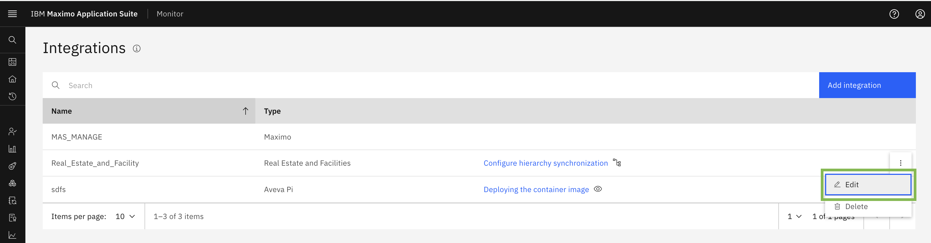Go to Home via sidebar icon

[12, 79]
